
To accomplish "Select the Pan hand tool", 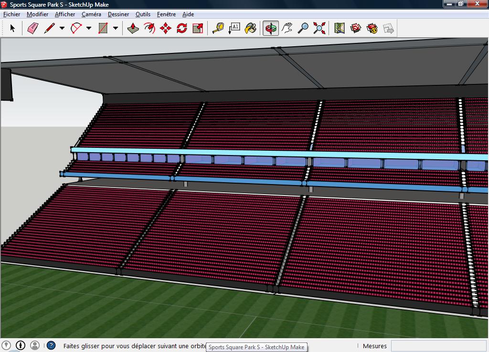I will point(287,29).
